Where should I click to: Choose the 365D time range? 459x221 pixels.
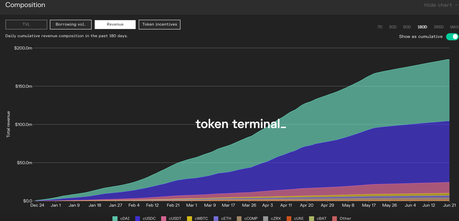[x=438, y=27]
